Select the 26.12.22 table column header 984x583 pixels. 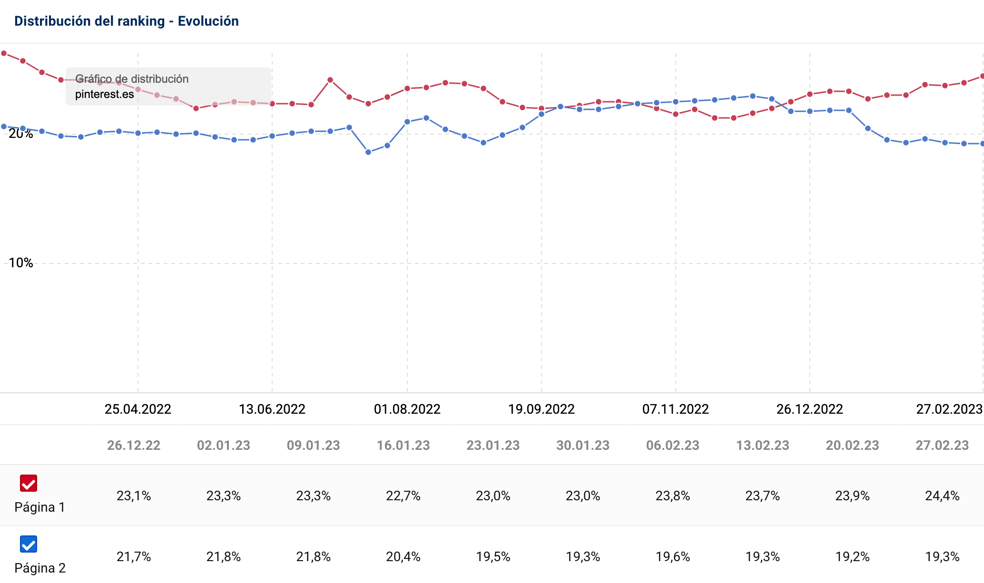point(134,446)
